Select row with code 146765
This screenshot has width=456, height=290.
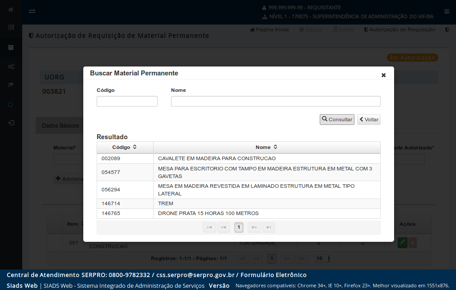pyautogui.click(x=111, y=213)
